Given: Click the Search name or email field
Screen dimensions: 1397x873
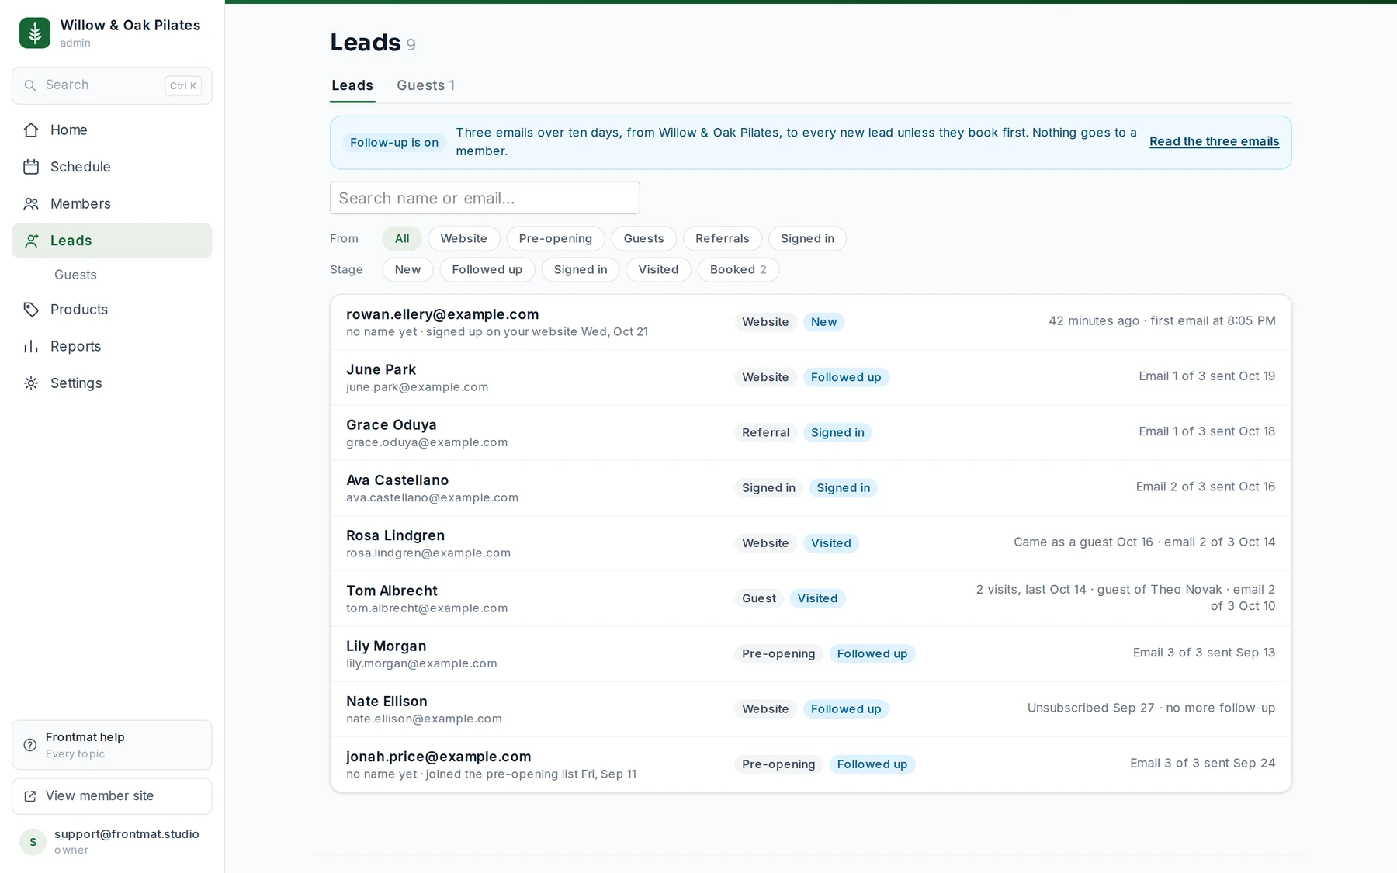Looking at the screenshot, I should 485,198.
